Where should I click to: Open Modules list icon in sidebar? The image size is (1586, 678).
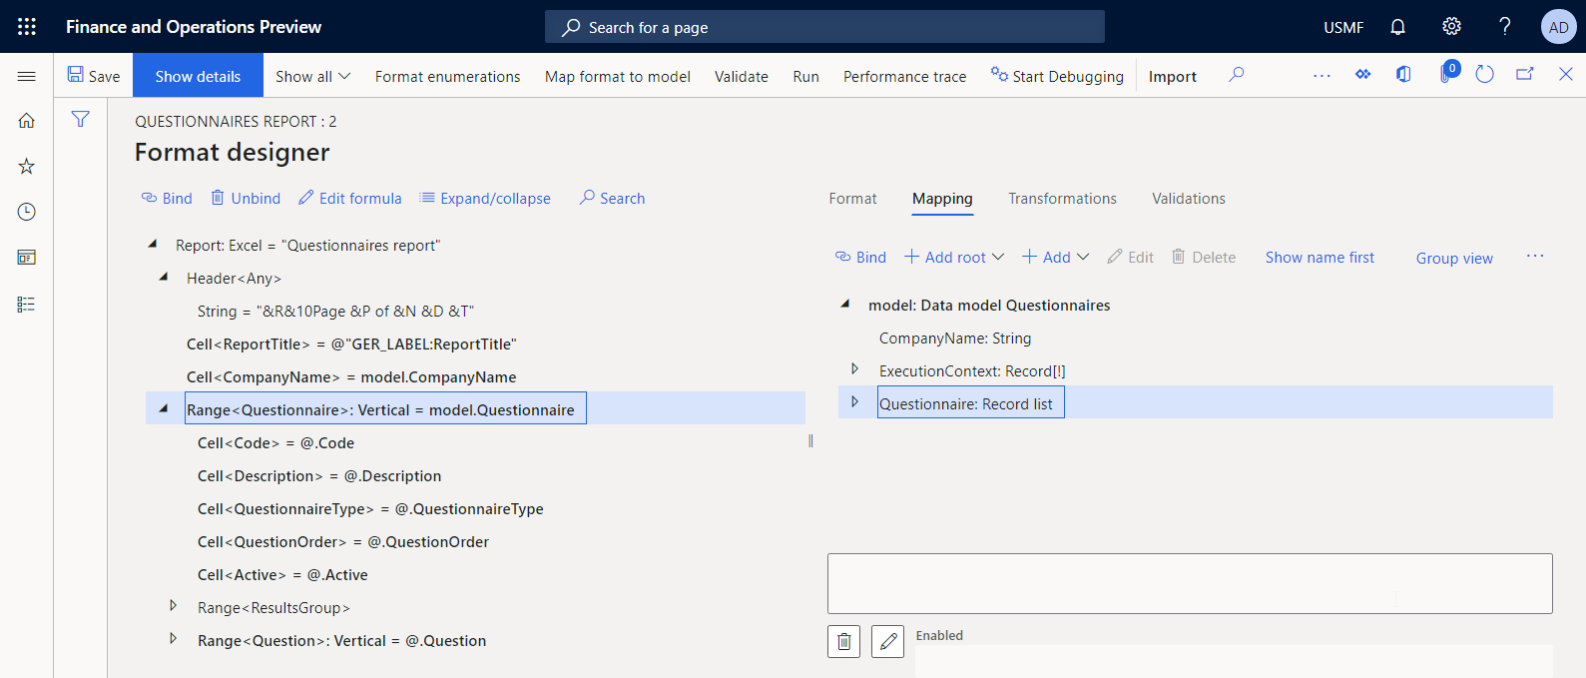(27, 305)
